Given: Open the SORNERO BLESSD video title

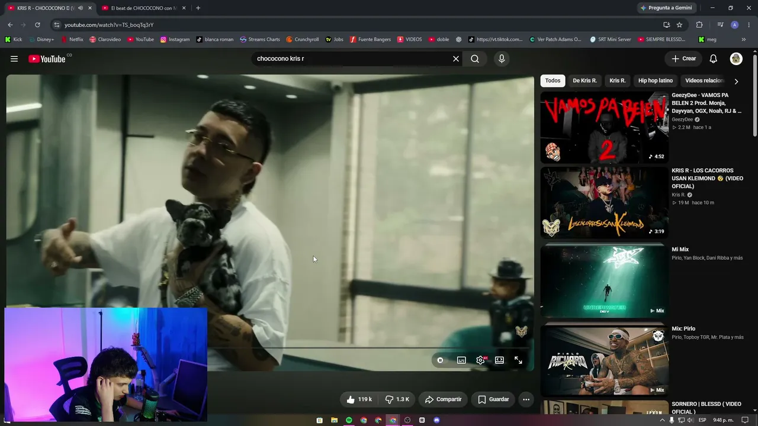Looking at the screenshot, I should click(x=706, y=408).
